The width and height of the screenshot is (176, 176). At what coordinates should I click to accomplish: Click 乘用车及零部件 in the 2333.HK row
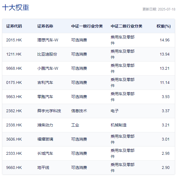click(123, 153)
